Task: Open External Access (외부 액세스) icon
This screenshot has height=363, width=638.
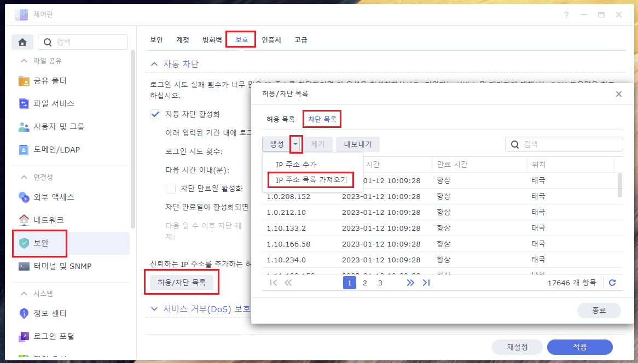Action: coord(24,197)
